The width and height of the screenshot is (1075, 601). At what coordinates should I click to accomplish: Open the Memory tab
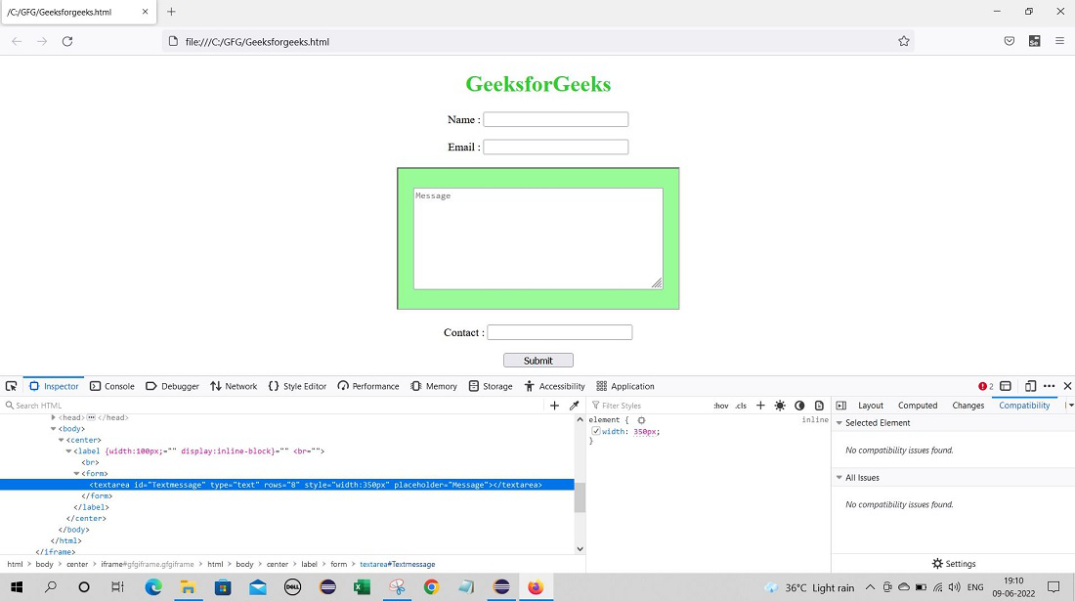tap(434, 387)
